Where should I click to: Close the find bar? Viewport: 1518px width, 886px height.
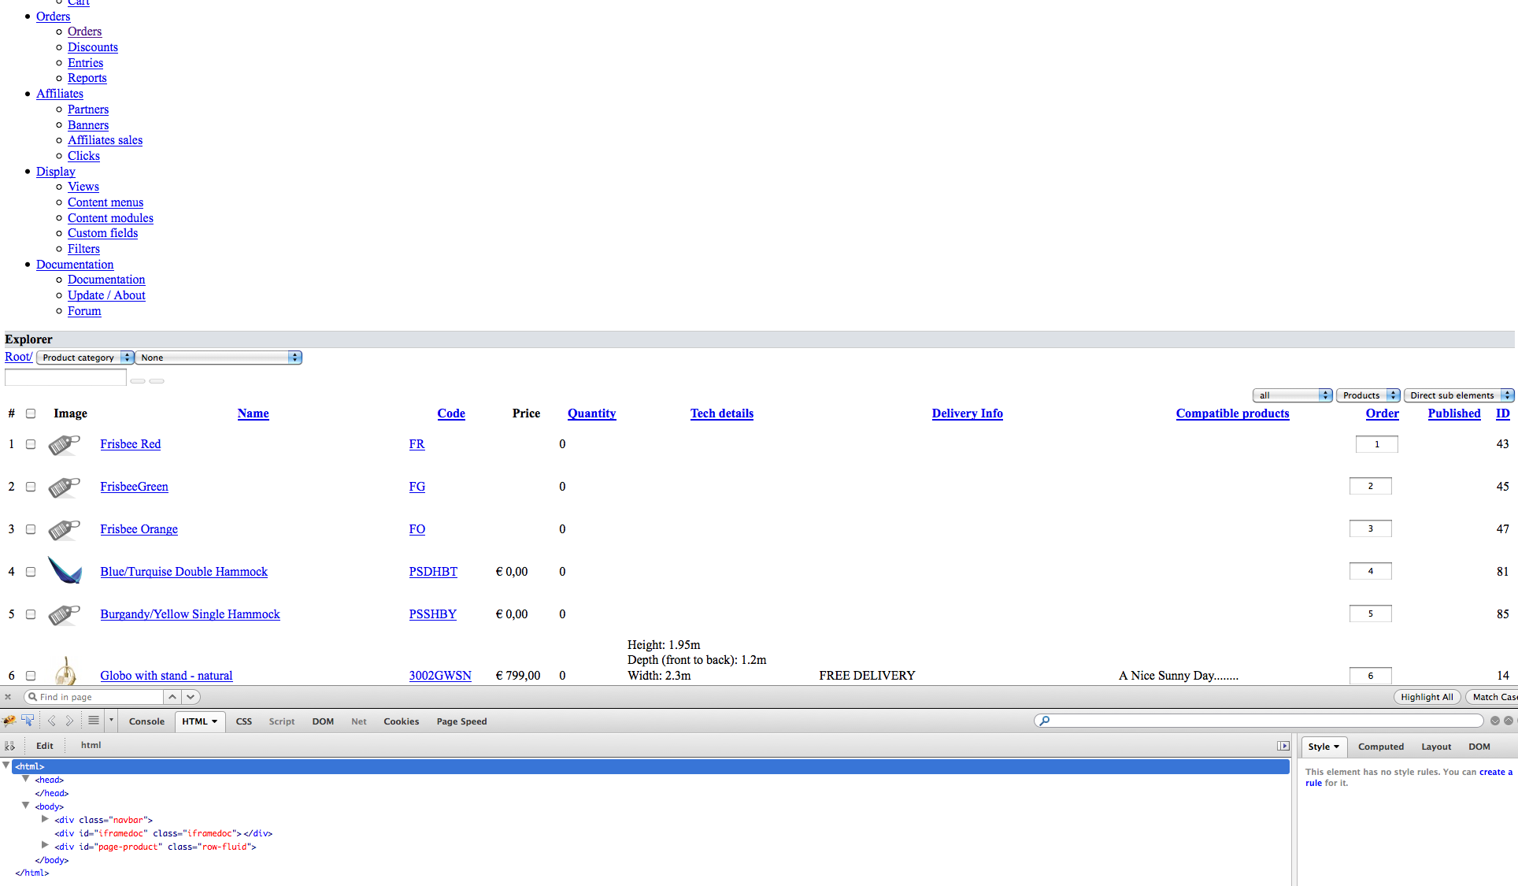[x=8, y=697]
